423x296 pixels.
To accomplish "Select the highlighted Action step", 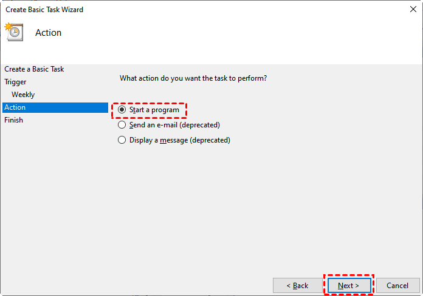I will [x=55, y=107].
